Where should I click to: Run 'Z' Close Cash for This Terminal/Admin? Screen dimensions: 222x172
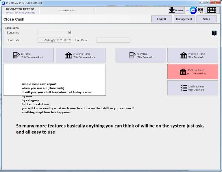[x=80, y=55]
